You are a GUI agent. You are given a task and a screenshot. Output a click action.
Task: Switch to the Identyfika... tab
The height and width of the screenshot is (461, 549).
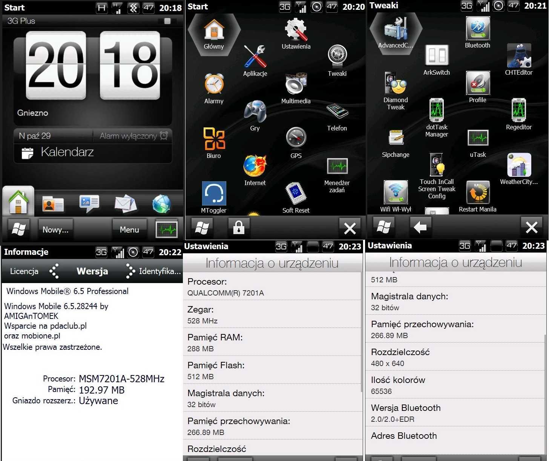click(x=160, y=271)
